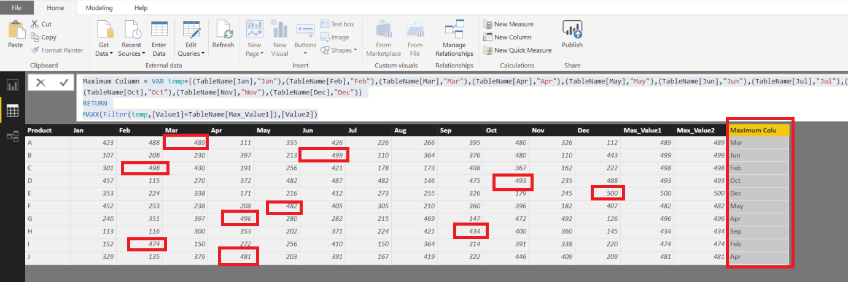Create a New Column

[x=507, y=37]
